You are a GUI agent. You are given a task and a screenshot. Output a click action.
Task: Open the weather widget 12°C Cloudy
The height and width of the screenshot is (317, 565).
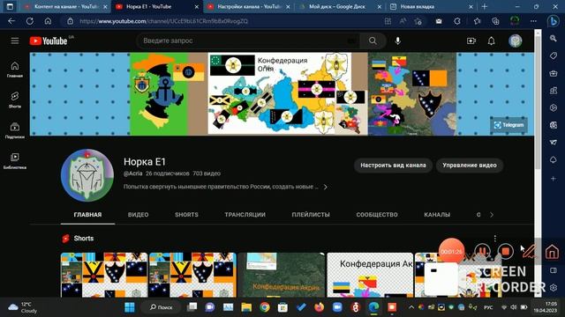pos(23,307)
